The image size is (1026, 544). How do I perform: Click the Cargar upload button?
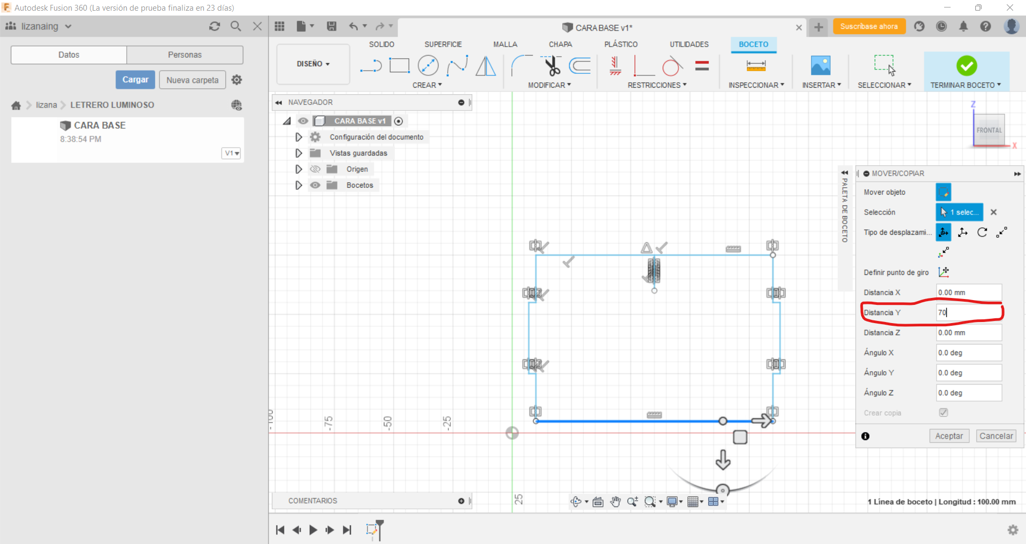(x=135, y=80)
